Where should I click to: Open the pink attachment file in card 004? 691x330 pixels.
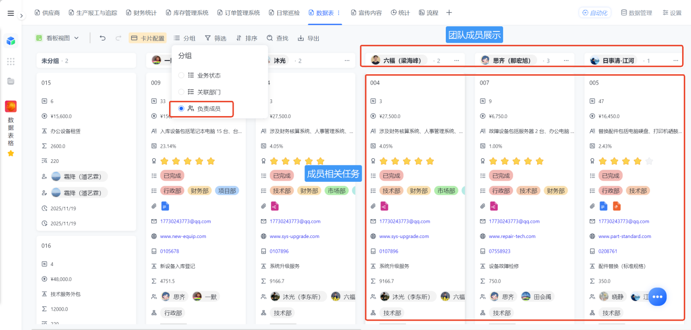point(384,206)
